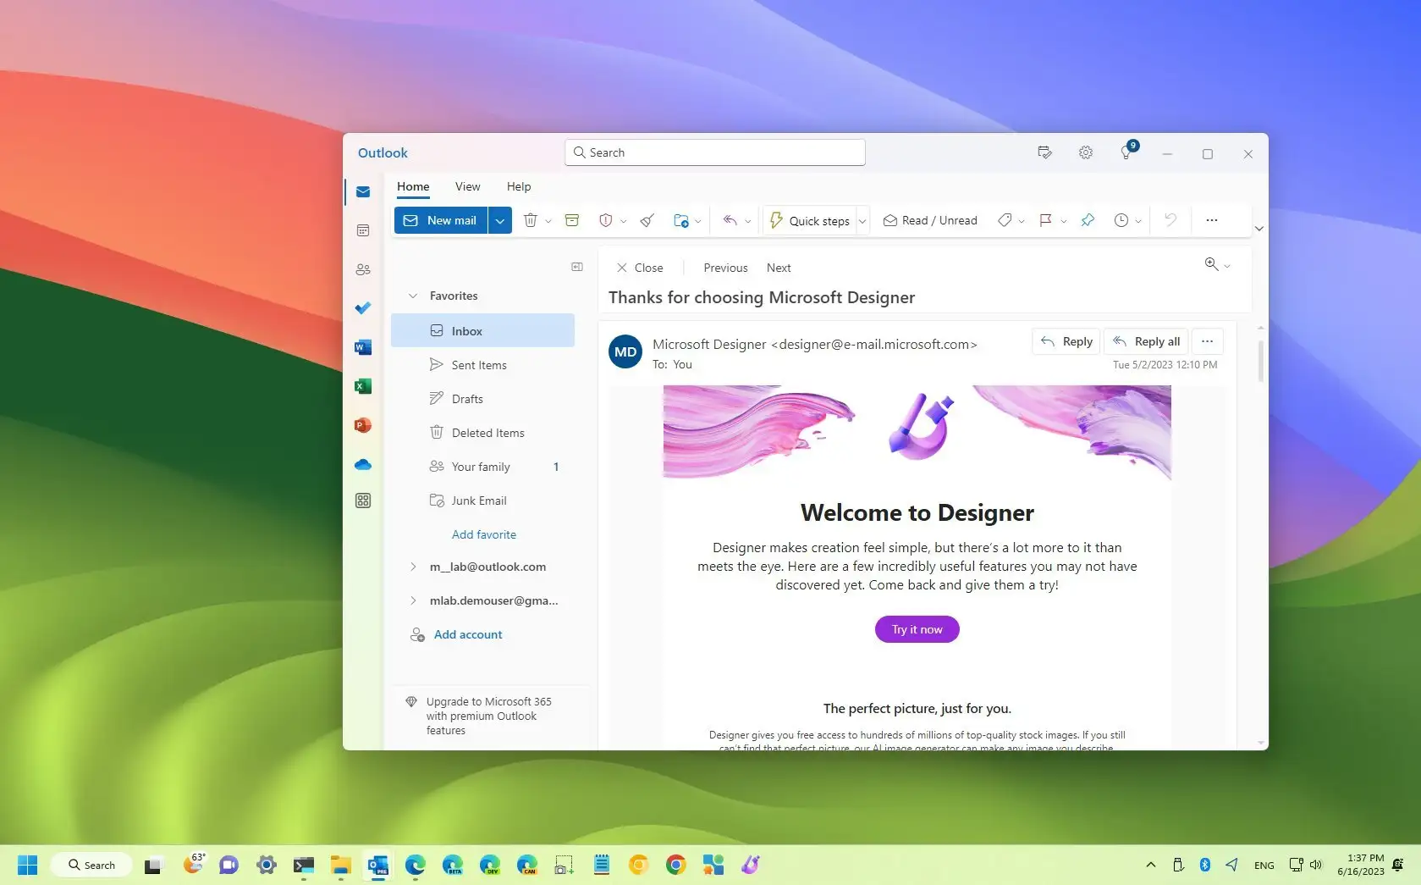Expand the Reply options dropdown arrow
The height and width of the screenshot is (885, 1421).
pos(748,221)
